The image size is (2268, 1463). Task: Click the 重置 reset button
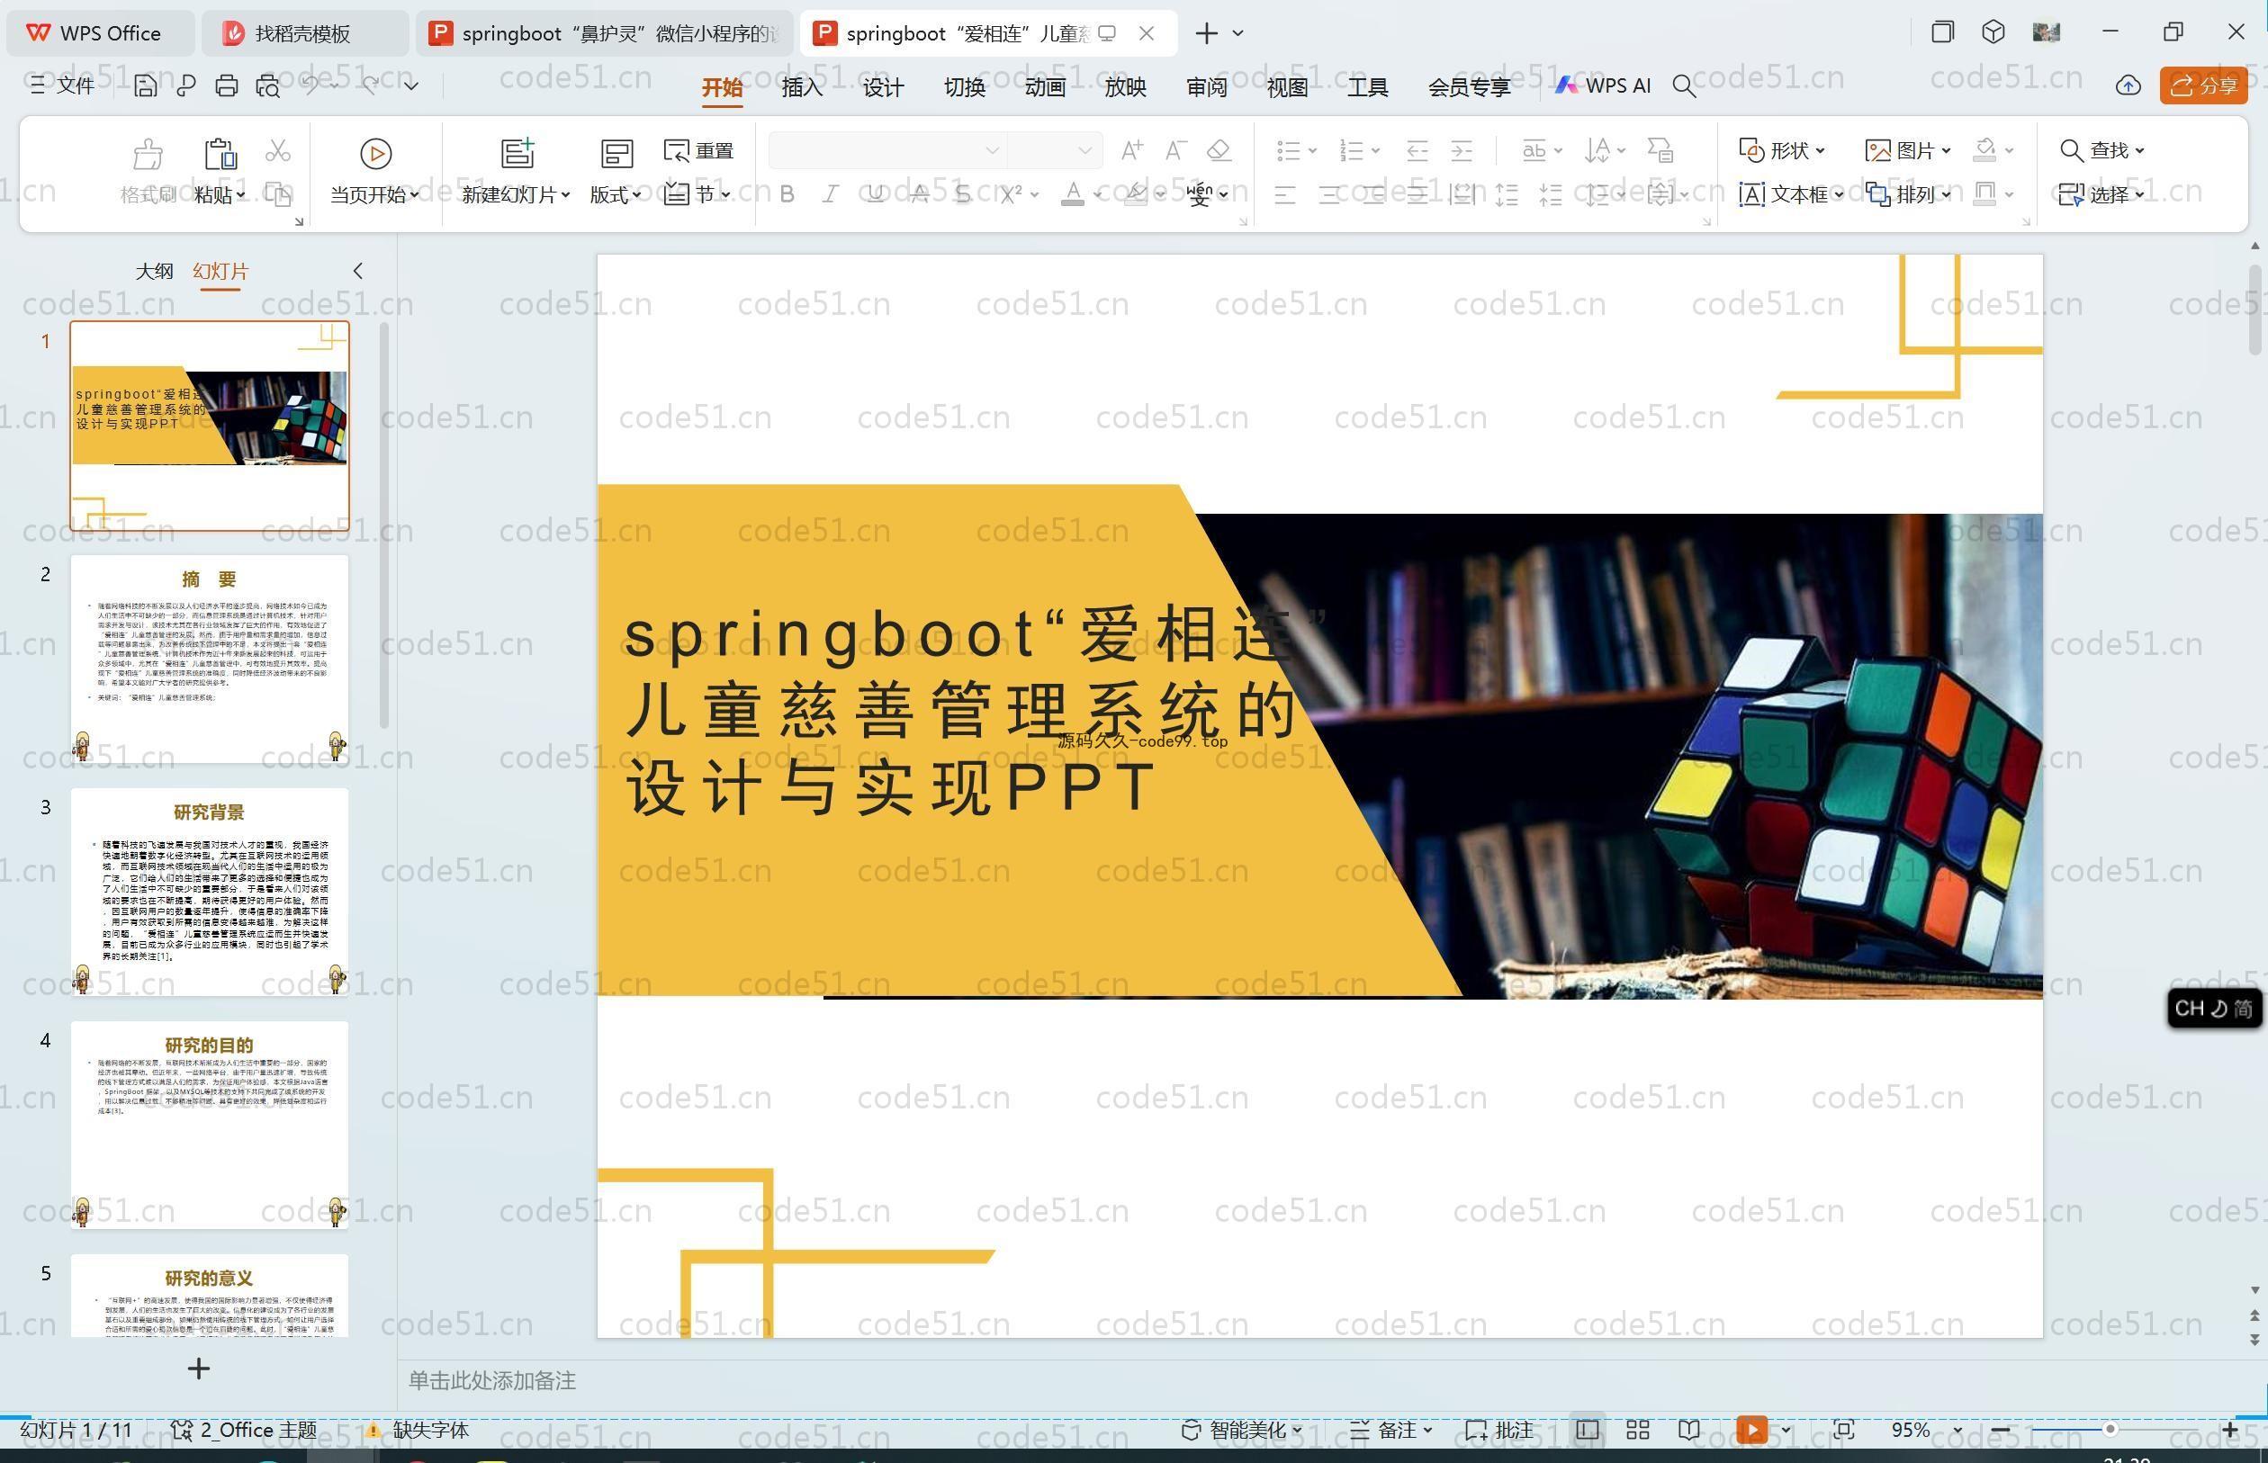(x=699, y=150)
